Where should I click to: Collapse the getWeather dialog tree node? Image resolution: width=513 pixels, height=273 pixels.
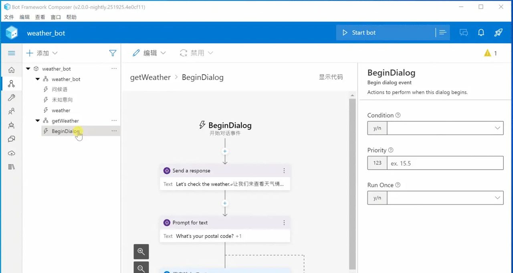click(38, 121)
